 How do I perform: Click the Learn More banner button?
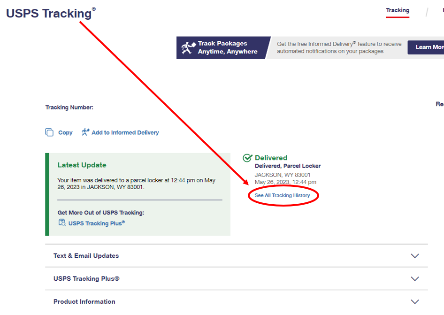click(426, 47)
